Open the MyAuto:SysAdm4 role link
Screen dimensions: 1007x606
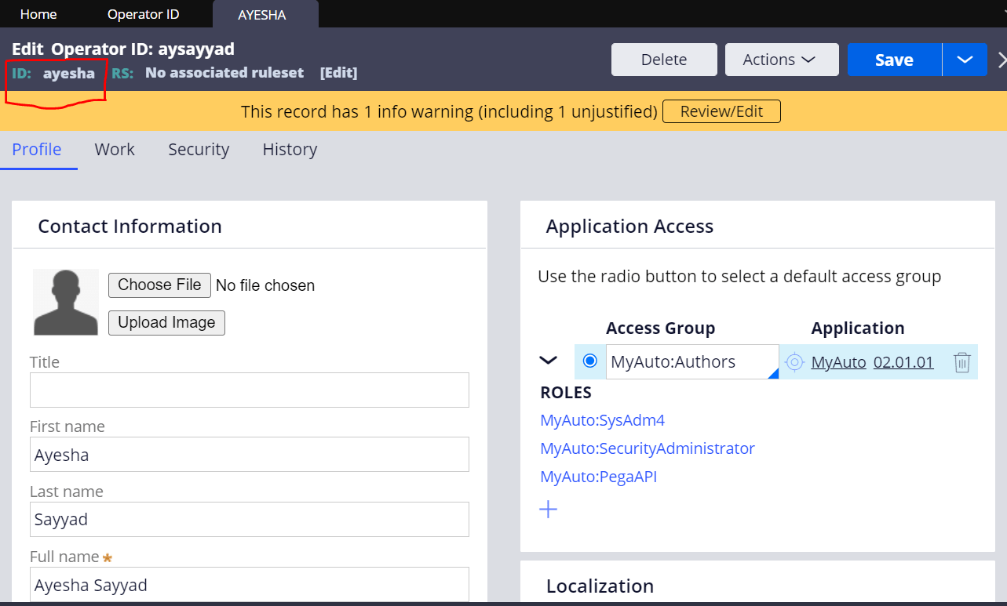tap(602, 420)
